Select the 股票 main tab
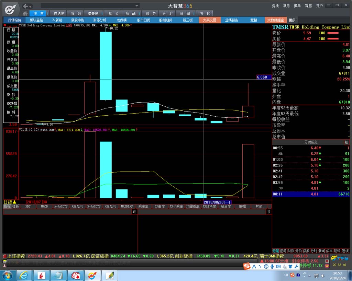Screen dimensions: 352x281 pyautogui.click(x=38, y=14)
